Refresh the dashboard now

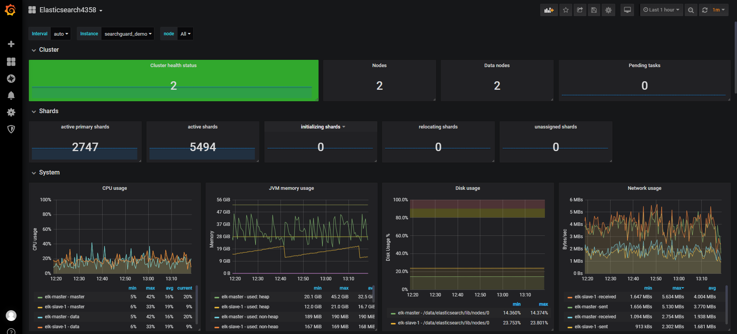click(x=705, y=10)
